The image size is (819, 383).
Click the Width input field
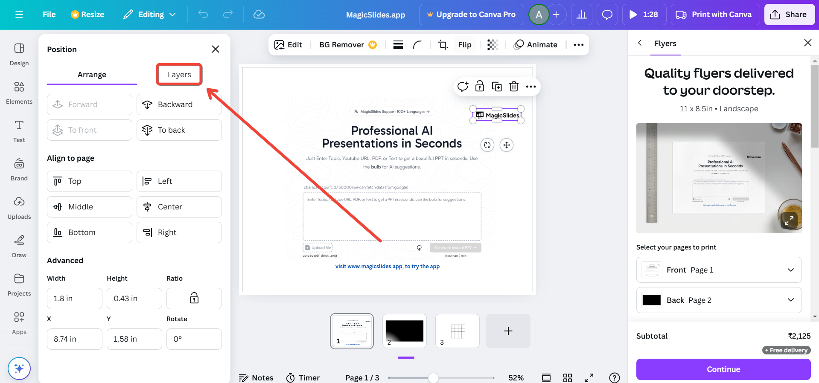point(75,299)
